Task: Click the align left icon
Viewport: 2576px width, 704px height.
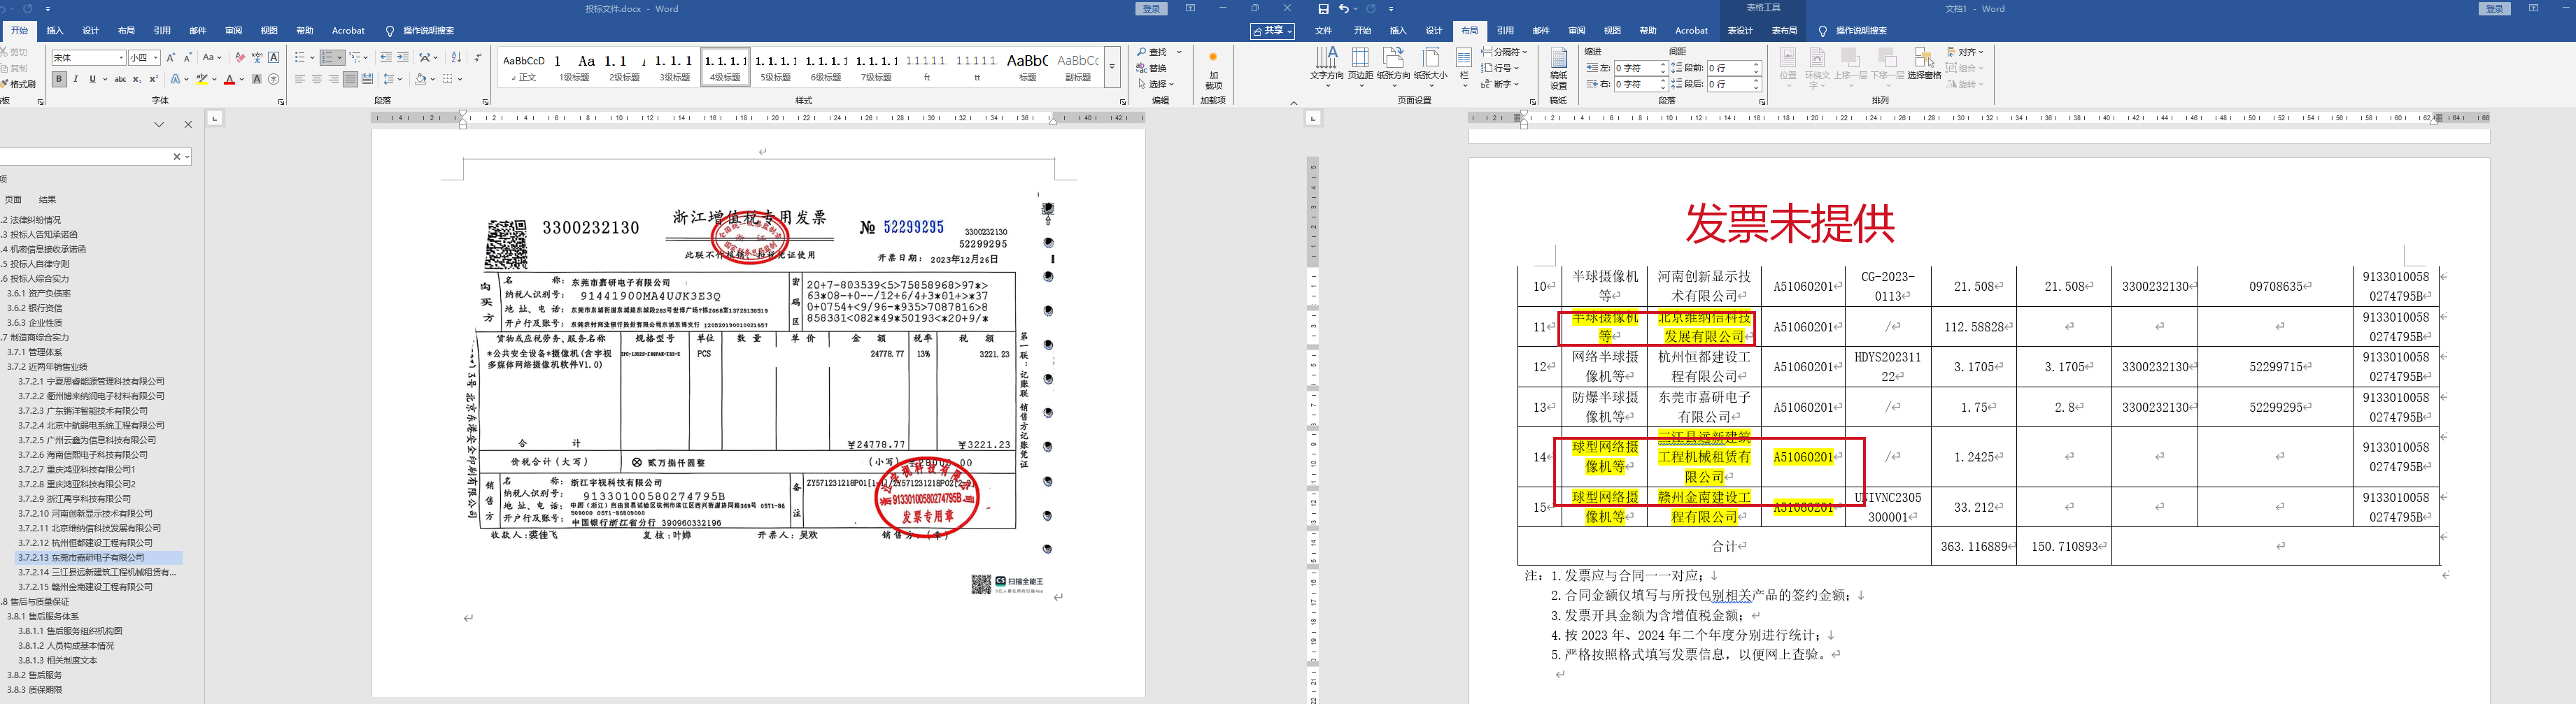Action: pyautogui.click(x=300, y=79)
